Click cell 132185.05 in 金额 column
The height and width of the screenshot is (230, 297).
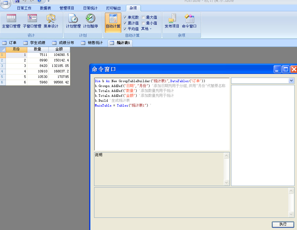pyautogui.click(x=59, y=66)
